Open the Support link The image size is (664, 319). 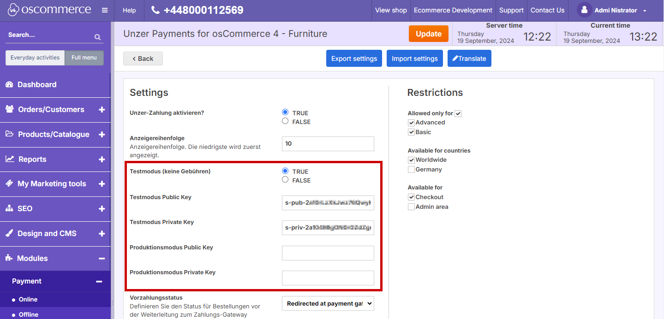tap(511, 10)
